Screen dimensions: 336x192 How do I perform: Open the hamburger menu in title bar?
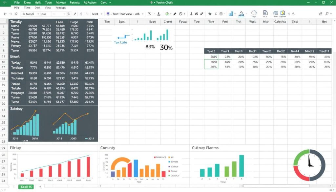(x=5, y=3)
